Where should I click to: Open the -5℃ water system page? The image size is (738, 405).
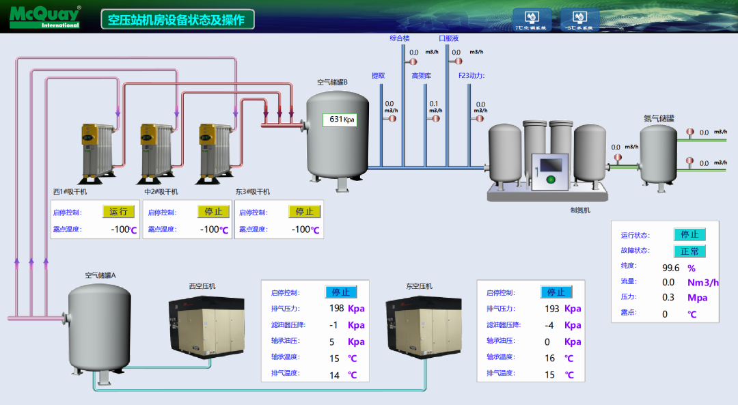(x=579, y=19)
